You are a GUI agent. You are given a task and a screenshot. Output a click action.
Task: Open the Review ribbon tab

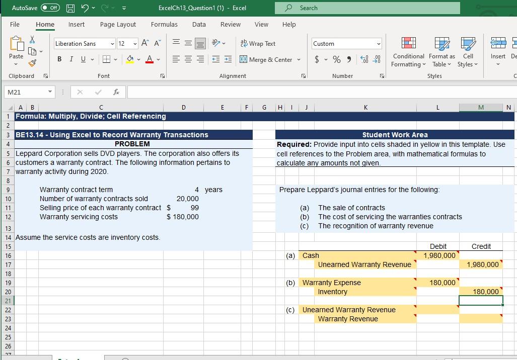pyautogui.click(x=230, y=24)
